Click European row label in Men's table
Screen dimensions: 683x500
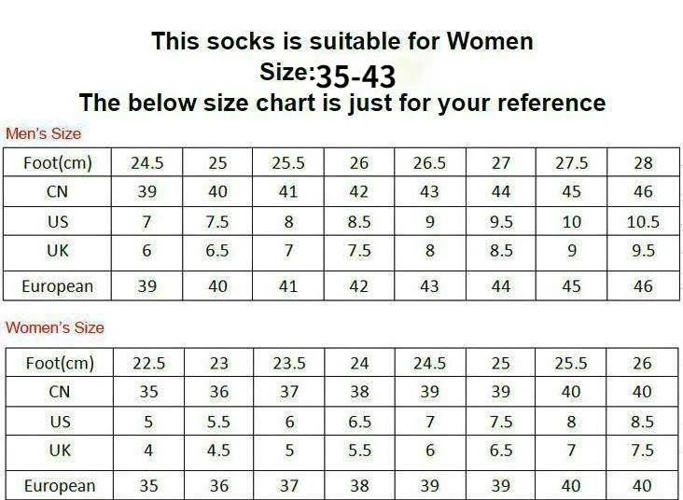(x=59, y=285)
